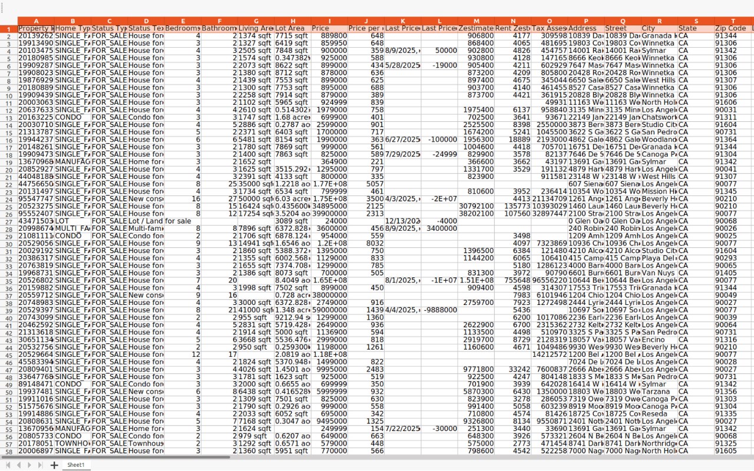This screenshot has height=471, width=754.
Task: Select row 45 header number
Action: pyautogui.click(x=8, y=354)
